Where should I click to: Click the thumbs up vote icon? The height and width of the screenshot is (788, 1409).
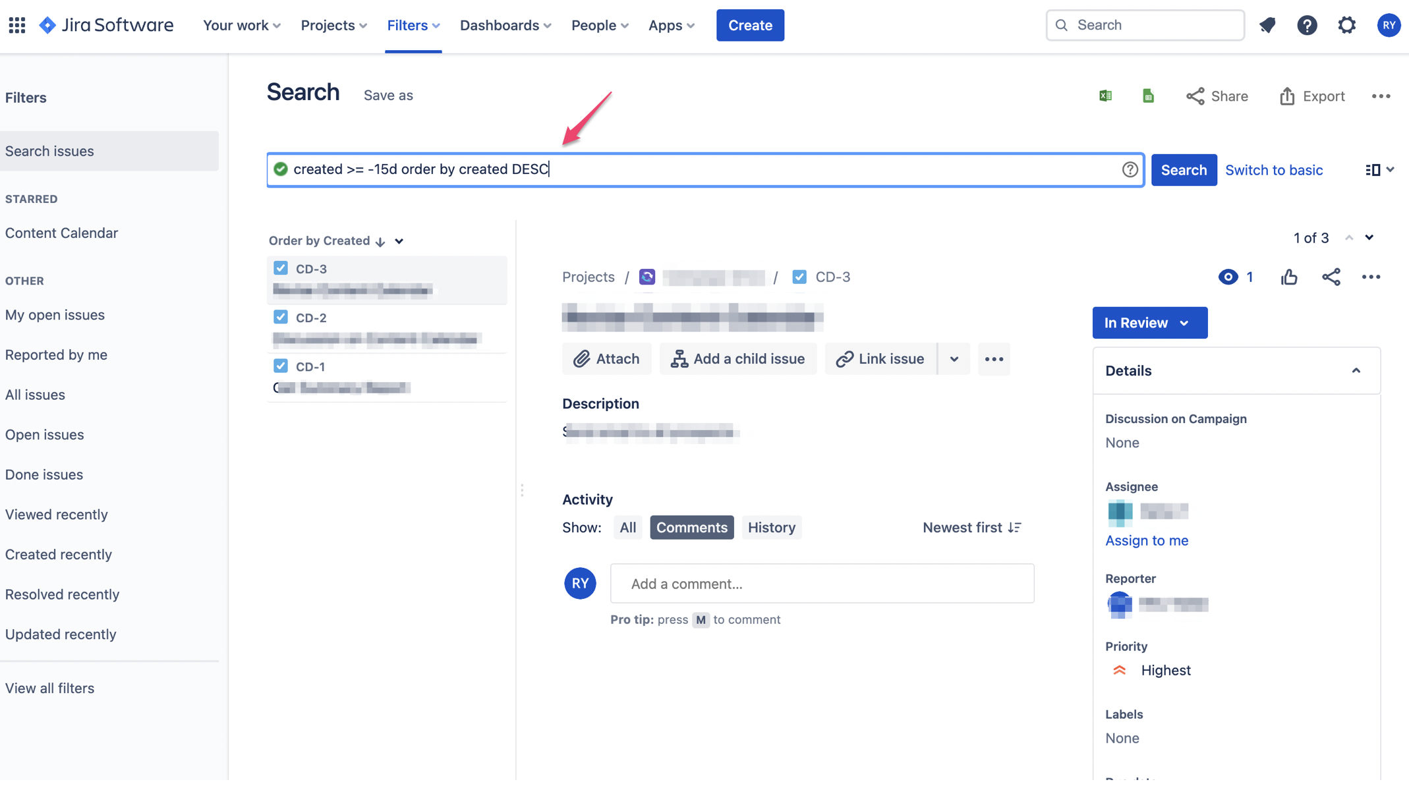[x=1289, y=277]
